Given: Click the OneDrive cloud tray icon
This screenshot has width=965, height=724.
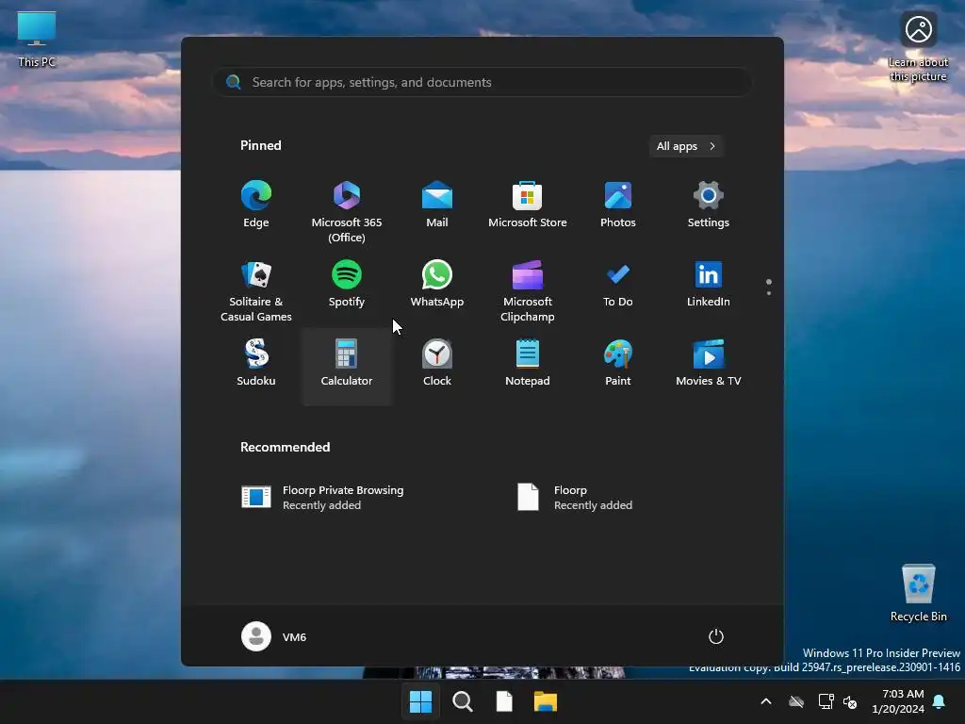Looking at the screenshot, I should pos(796,701).
